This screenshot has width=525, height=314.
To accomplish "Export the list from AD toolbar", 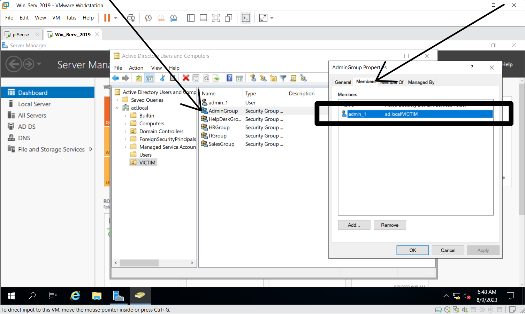I will (216, 78).
